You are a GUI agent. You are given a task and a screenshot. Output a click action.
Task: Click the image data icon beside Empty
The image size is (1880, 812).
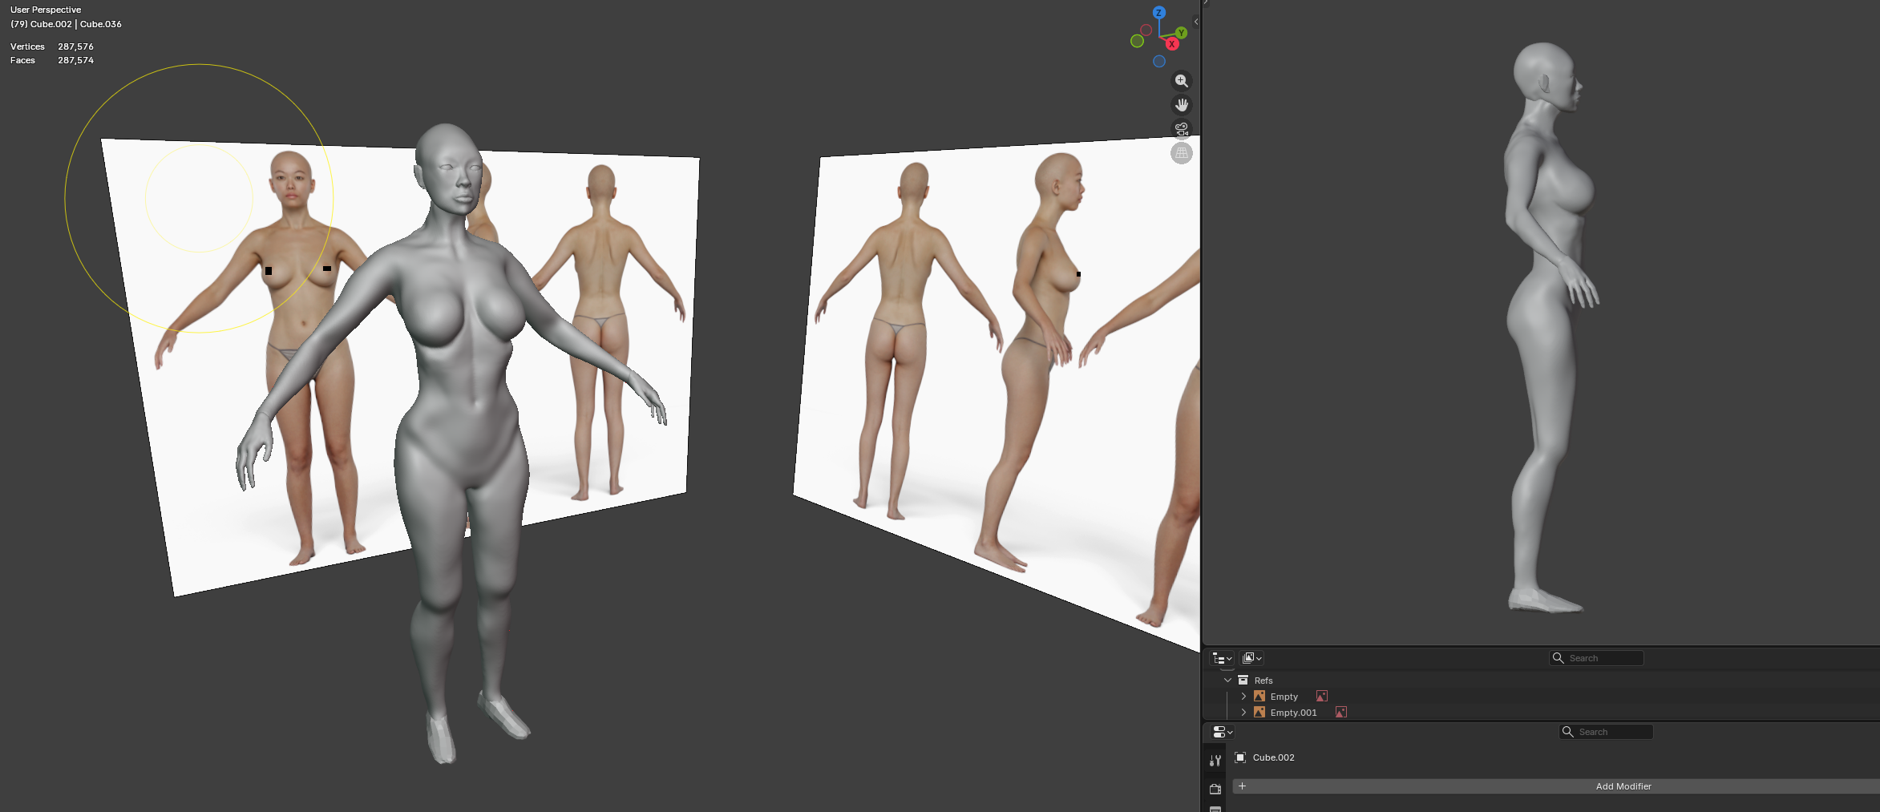click(1321, 697)
